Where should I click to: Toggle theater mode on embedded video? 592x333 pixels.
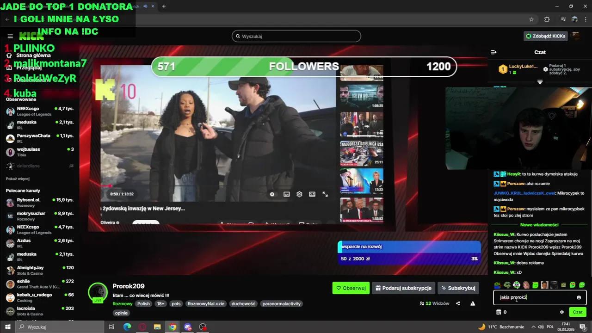(312, 194)
